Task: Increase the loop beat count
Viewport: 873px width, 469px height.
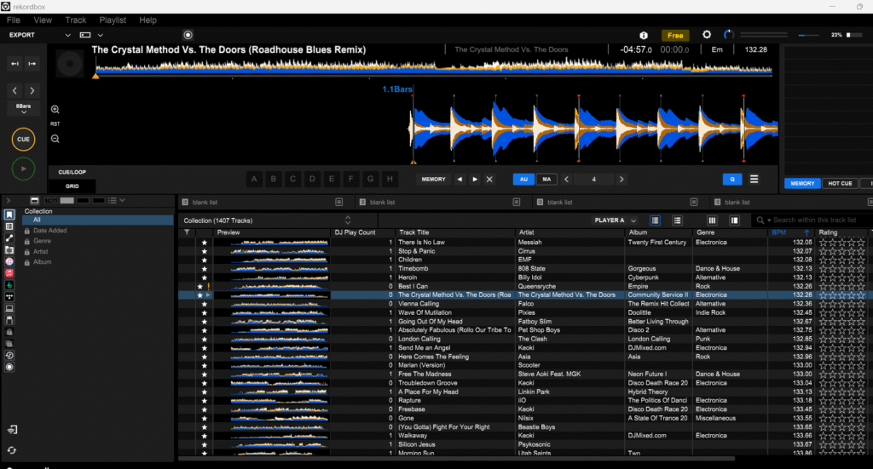Action: coord(622,180)
